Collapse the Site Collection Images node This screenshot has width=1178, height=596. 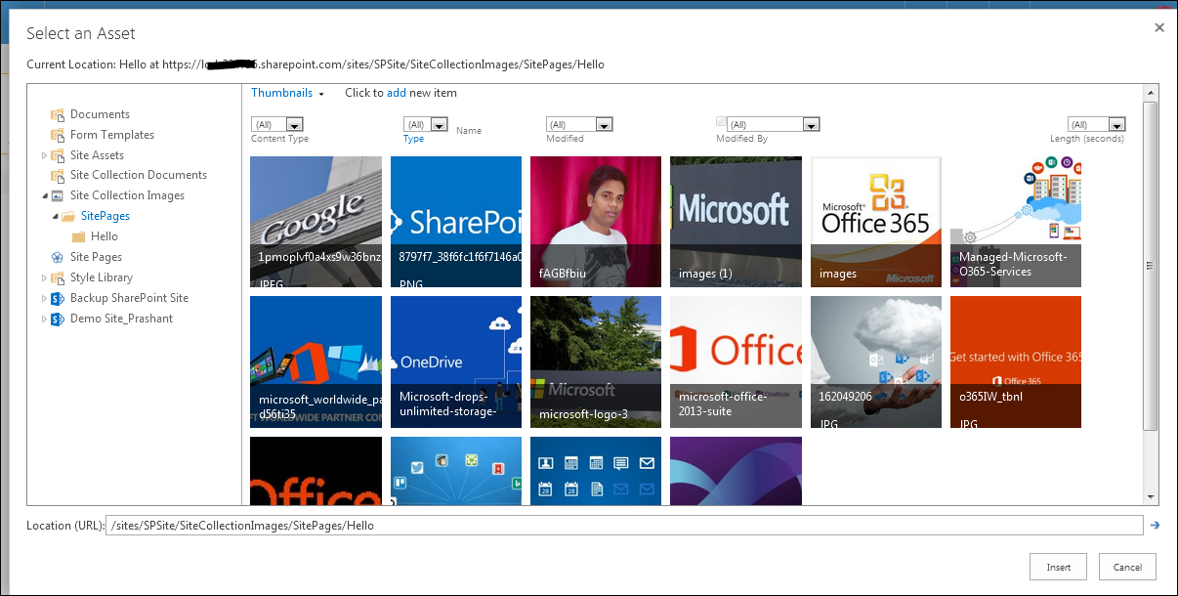(x=44, y=195)
